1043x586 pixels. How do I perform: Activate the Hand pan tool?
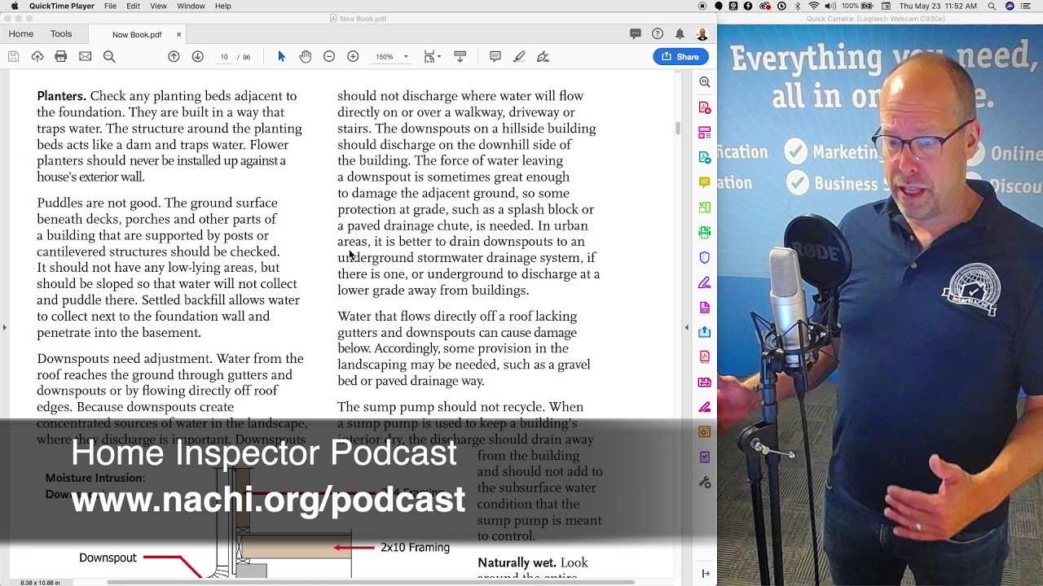click(306, 56)
